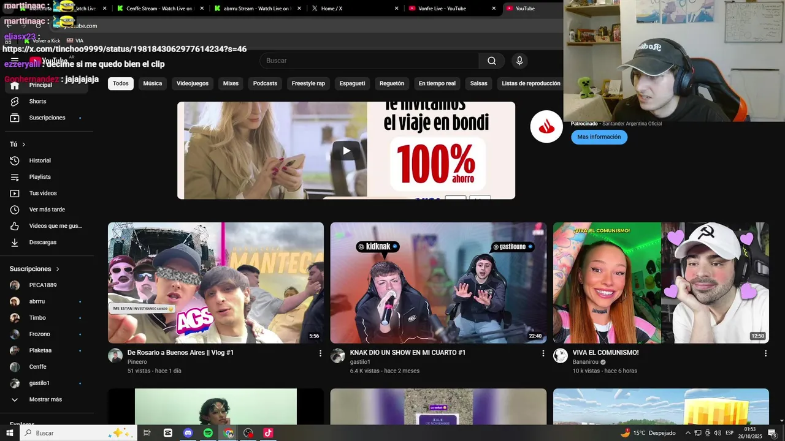Viewport: 785px width, 441px height.
Task: Select the Música filter chip
Action: coord(153,83)
